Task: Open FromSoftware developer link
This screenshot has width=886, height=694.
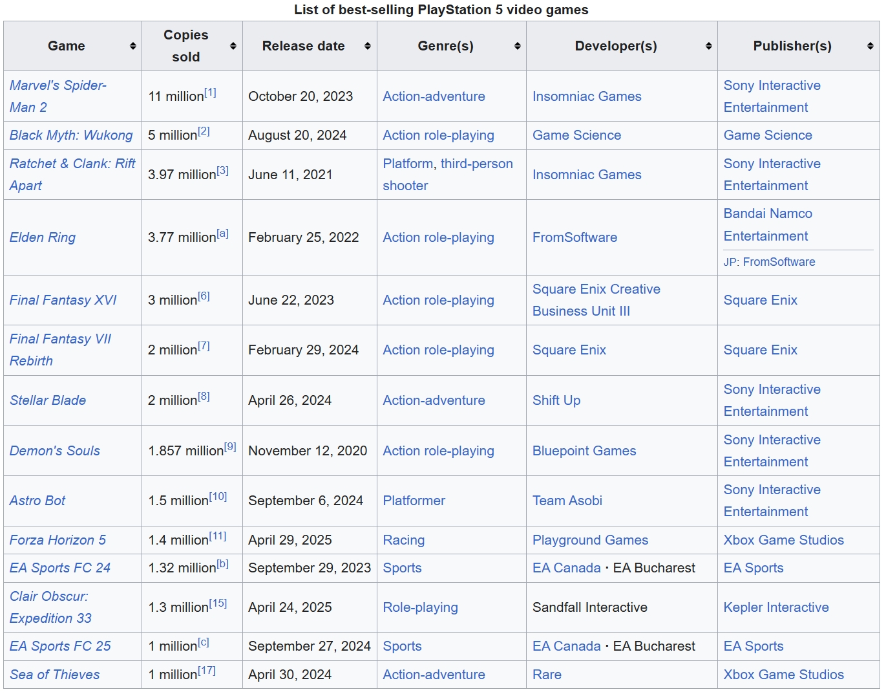Action: click(575, 237)
